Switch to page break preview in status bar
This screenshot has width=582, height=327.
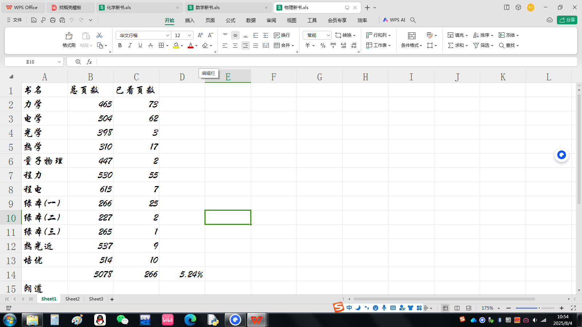click(469, 308)
